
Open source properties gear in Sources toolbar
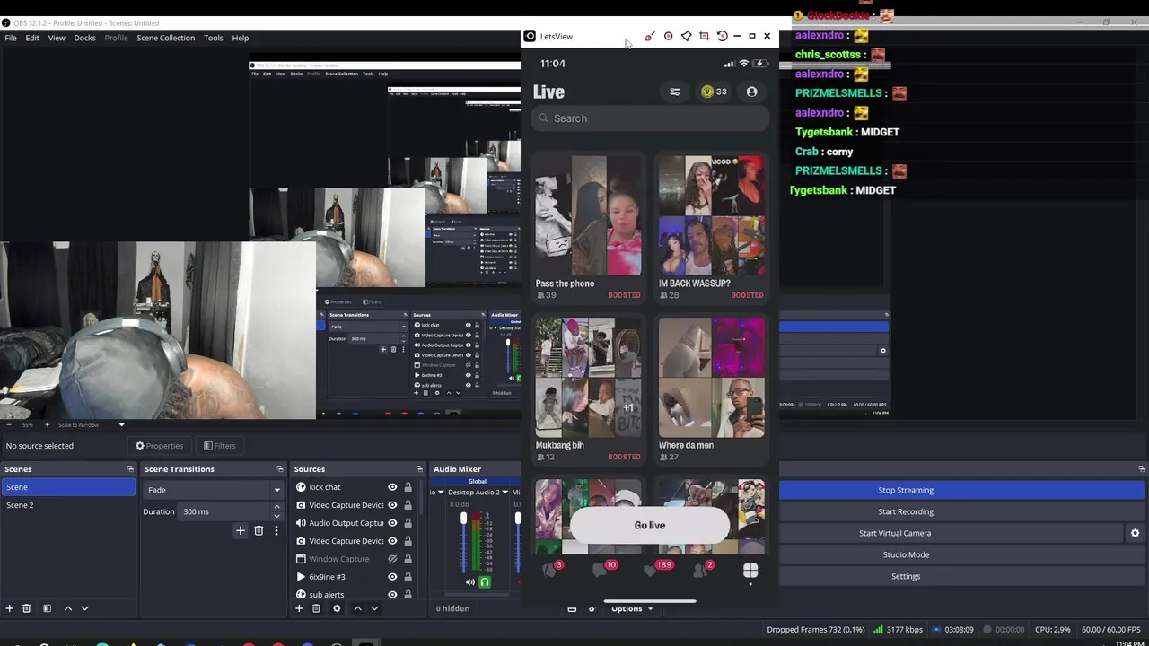click(337, 608)
